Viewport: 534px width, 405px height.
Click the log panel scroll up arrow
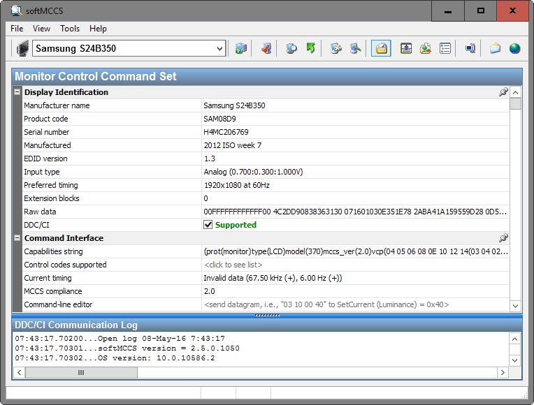514,339
